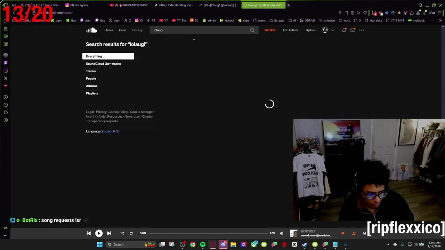Open the X icon in browser sidebar
The image size is (445, 250).
[x=6, y=78]
